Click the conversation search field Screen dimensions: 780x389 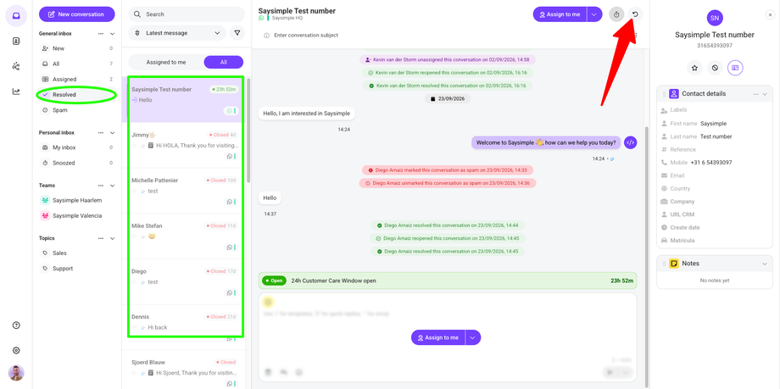tap(187, 14)
